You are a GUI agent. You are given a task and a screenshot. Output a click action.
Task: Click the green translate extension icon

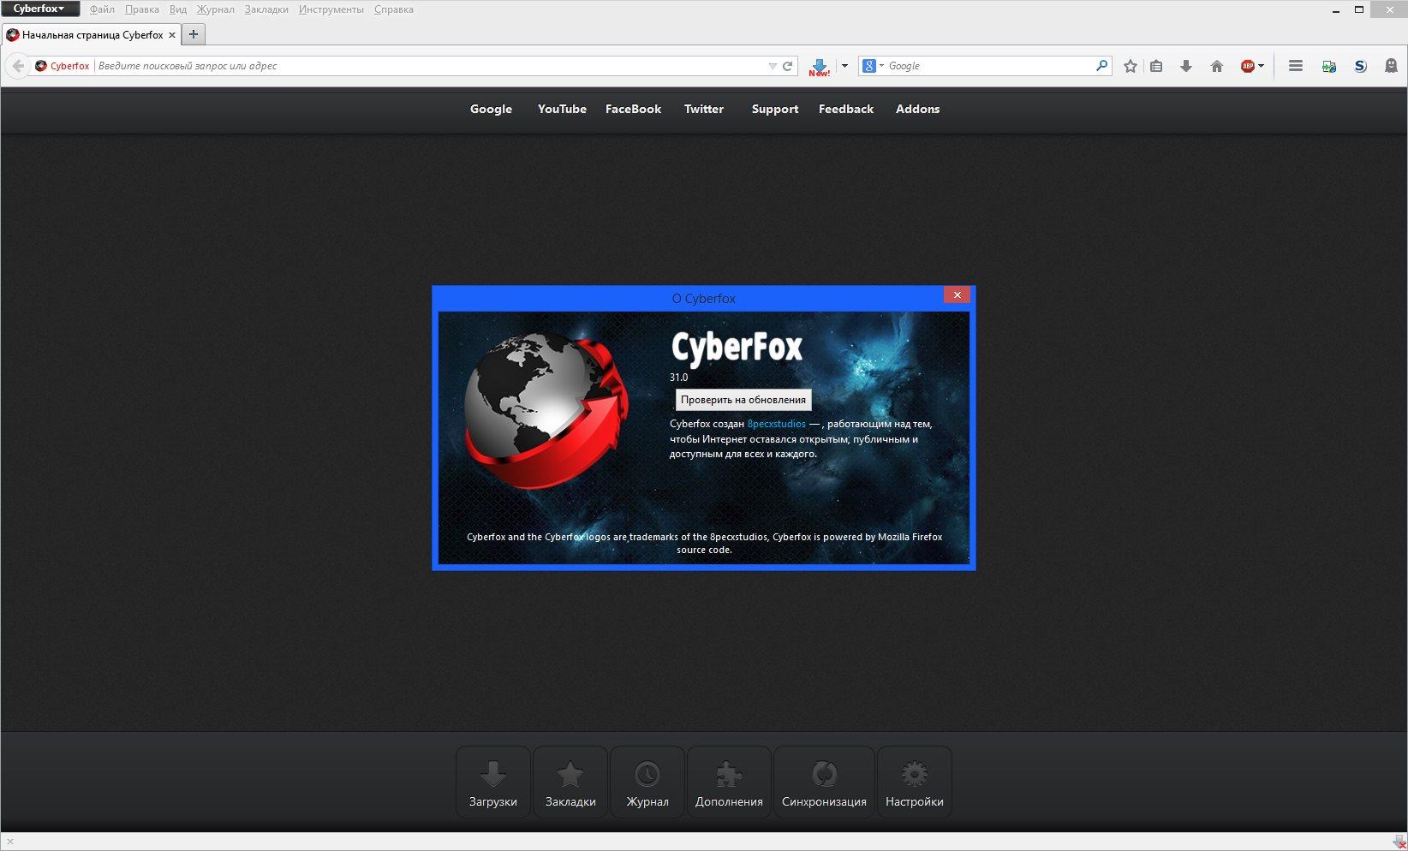point(1329,66)
